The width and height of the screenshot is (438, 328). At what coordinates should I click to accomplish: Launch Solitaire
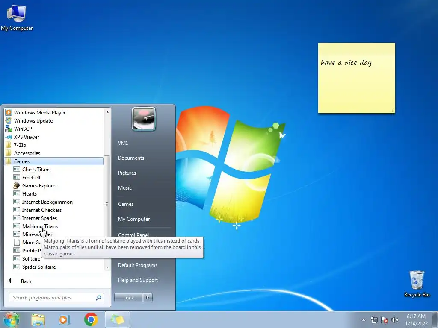(31, 258)
